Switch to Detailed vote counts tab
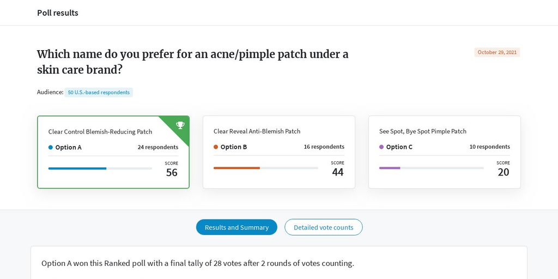This screenshot has height=279, width=558. coord(324,227)
